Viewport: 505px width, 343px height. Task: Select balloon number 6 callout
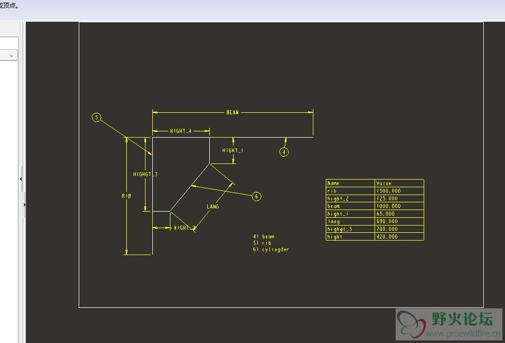click(256, 196)
